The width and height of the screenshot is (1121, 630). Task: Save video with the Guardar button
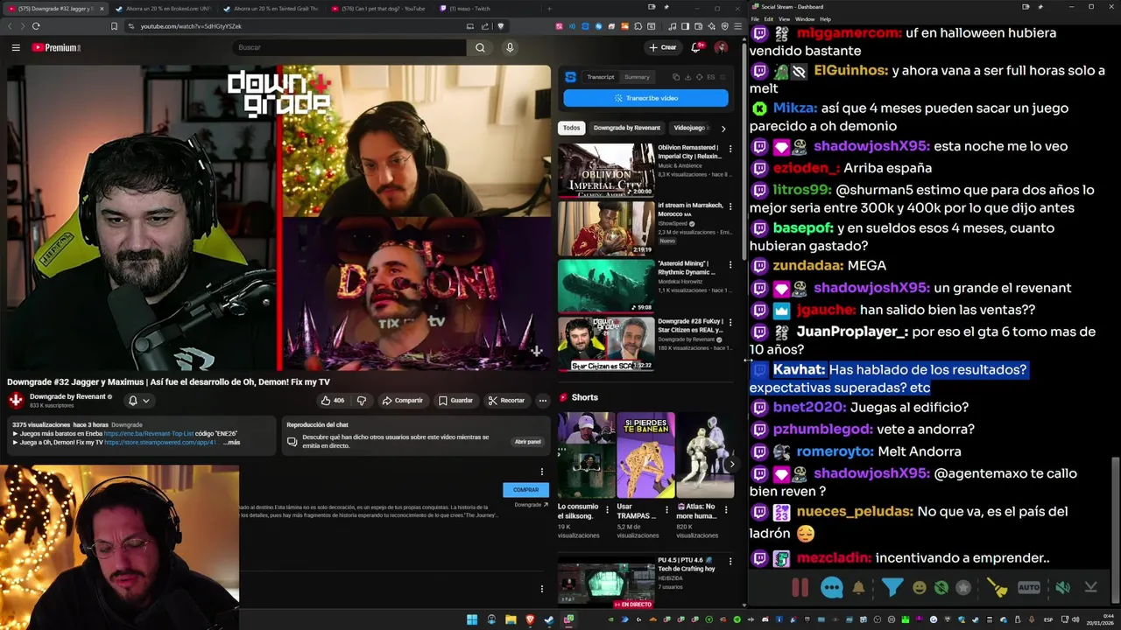tap(456, 401)
